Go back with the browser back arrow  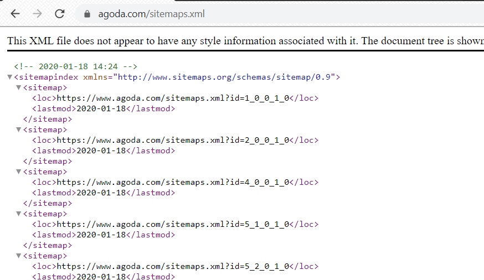click(x=15, y=14)
